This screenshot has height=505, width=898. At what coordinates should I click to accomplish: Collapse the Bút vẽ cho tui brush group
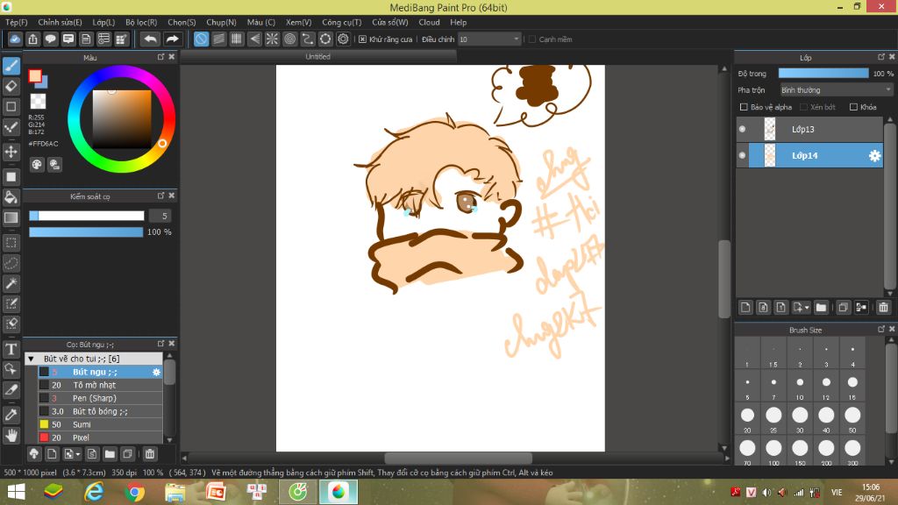(x=31, y=359)
